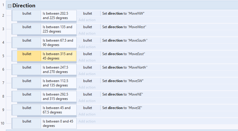The width and height of the screenshot is (238, 131).
Task: Select action Set direction to "MoveSE"
Action: pyautogui.click(x=122, y=108)
